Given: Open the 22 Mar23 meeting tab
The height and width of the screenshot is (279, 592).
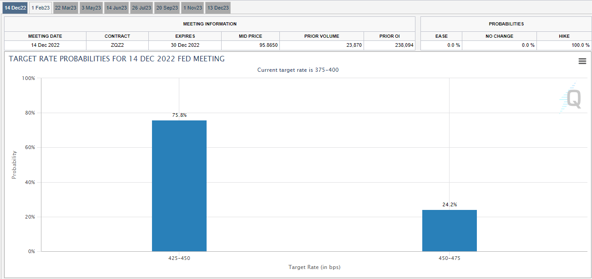Looking at the screenshot, I should tap(66, 8).
